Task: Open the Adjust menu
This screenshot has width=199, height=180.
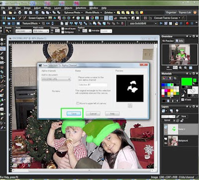Action: pyautogui.click(x=37, y=8)
